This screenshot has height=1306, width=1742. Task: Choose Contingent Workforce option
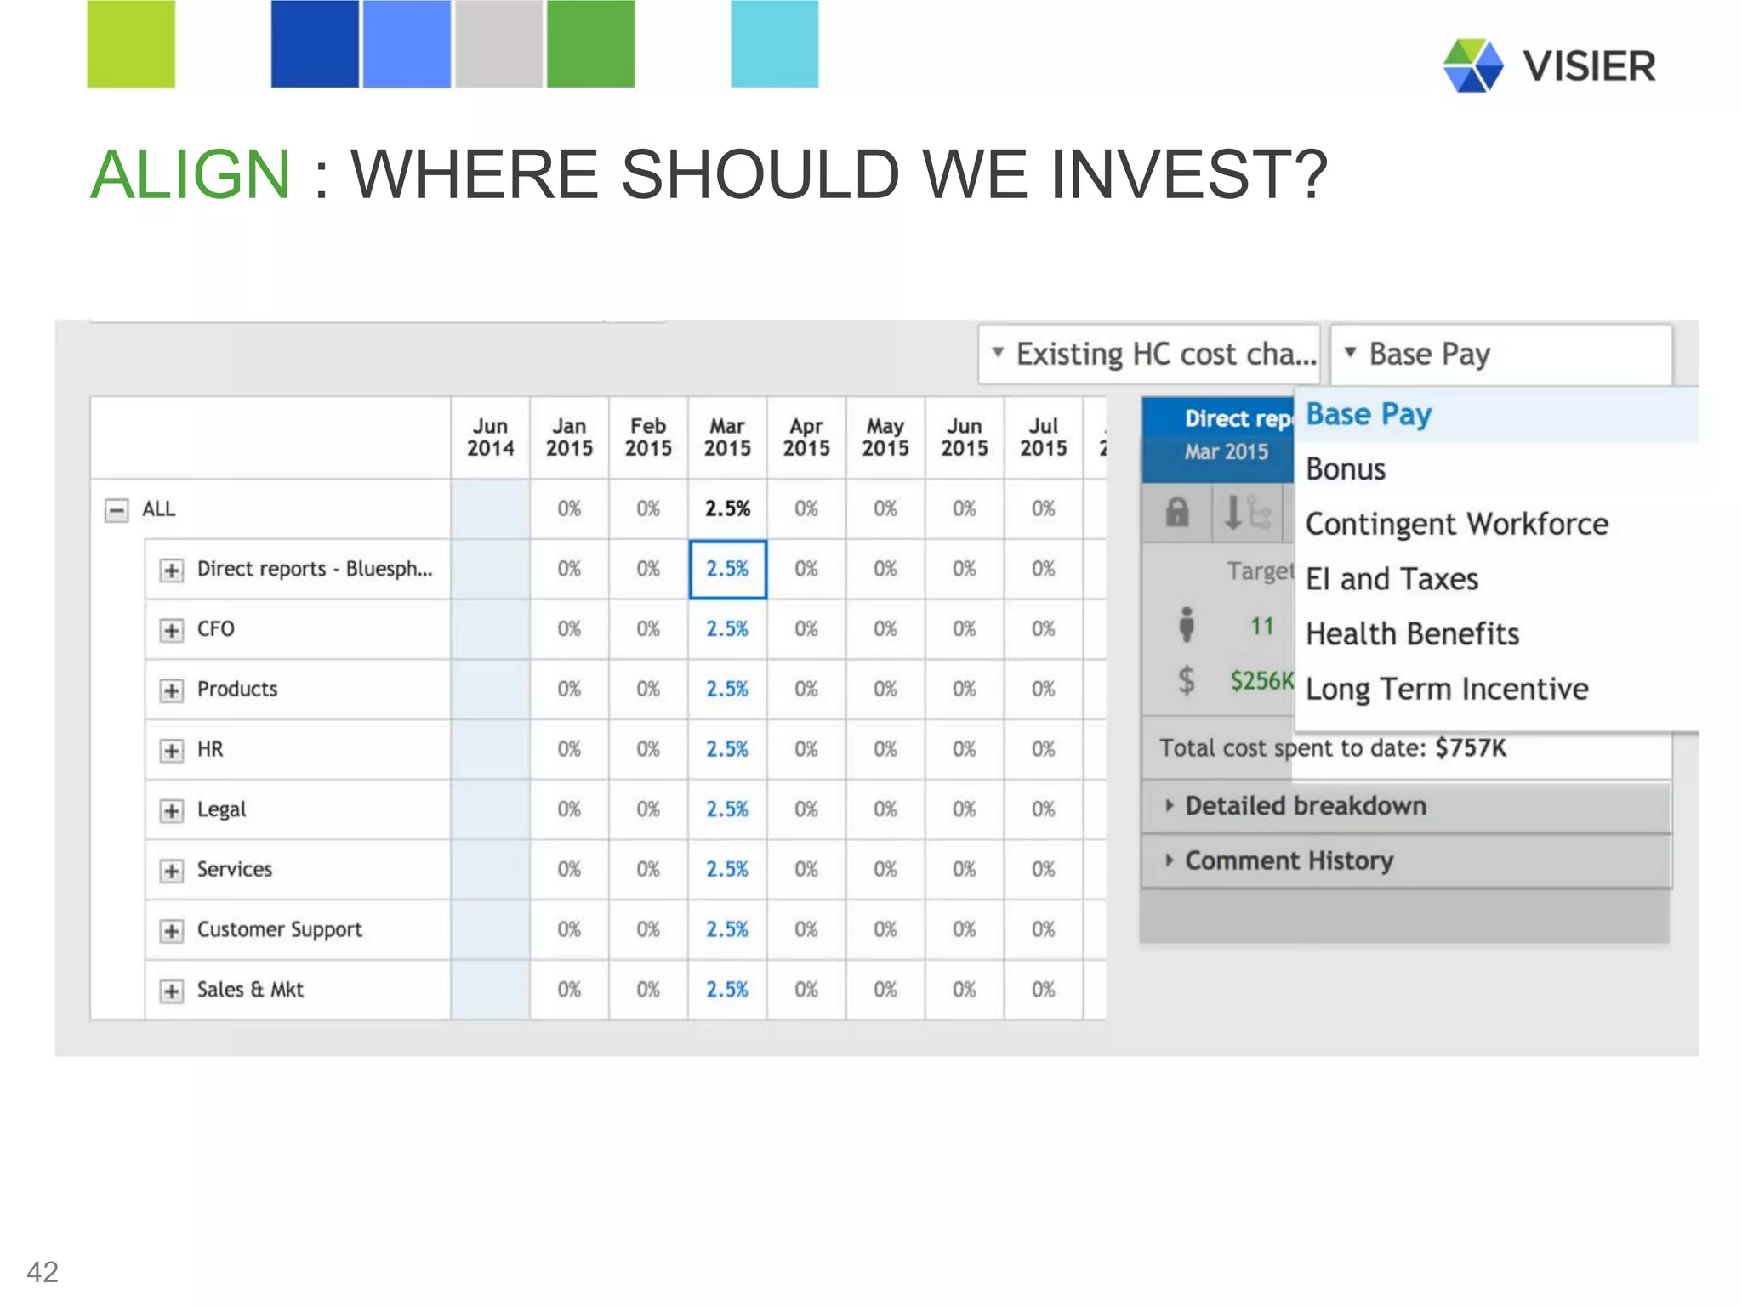(1497, 525)
